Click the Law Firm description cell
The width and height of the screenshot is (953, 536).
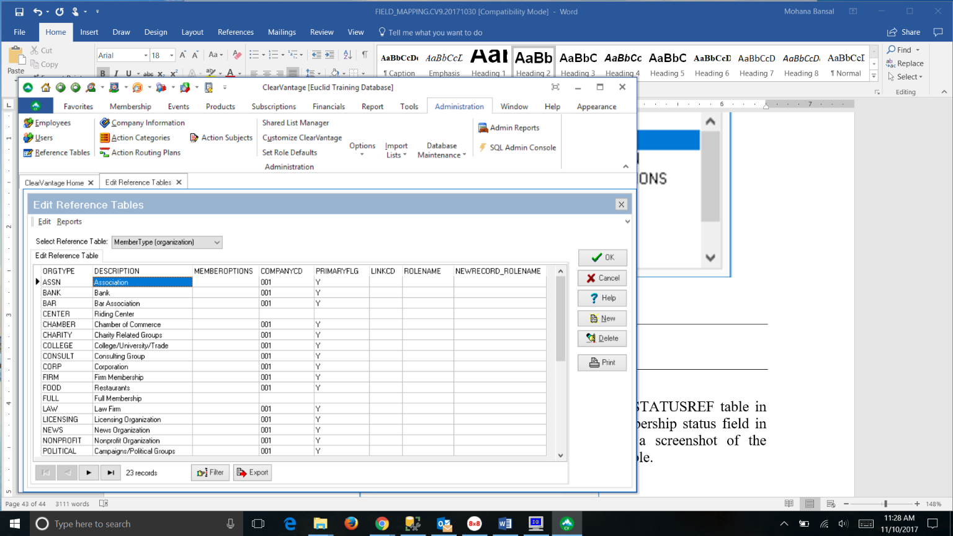click(x=143, y=409)
